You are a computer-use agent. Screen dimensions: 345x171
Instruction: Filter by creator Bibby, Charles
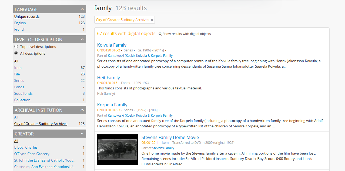click(26, 147)
